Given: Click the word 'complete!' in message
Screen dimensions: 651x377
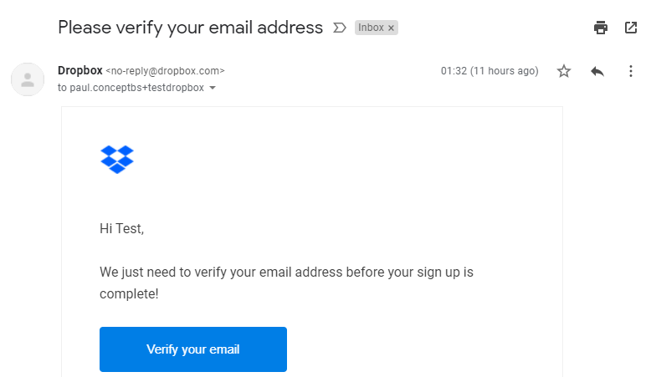Looking at the screenshot, I should pos(129,294).
